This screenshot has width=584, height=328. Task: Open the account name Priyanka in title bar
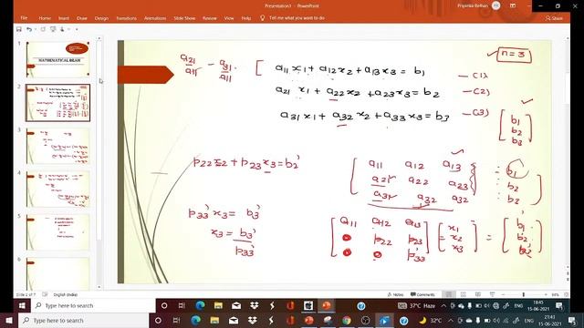[473, 5]
